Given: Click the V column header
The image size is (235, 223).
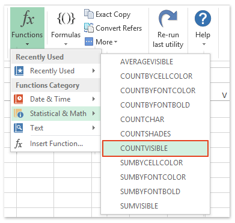Looking at the screenshot, I should pos(224,96).
